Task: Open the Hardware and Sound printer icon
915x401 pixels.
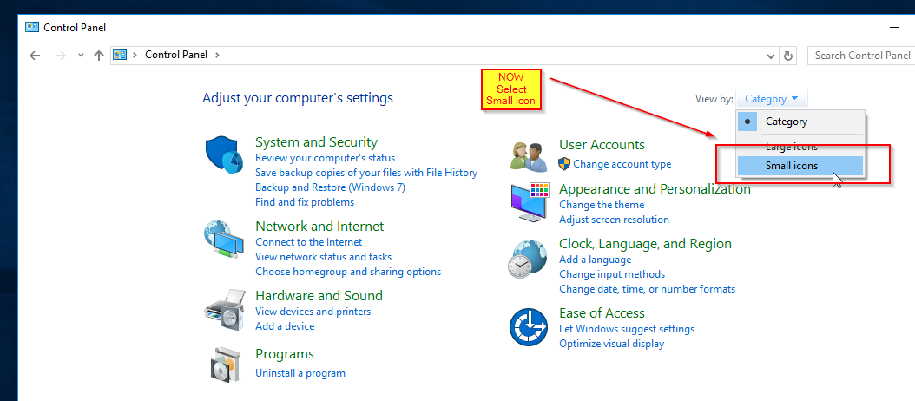Action: 224,309
